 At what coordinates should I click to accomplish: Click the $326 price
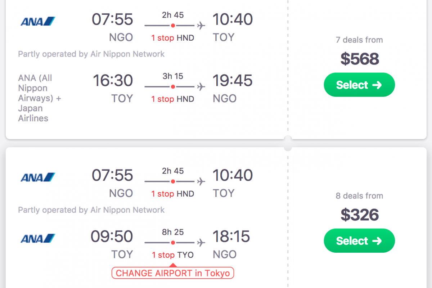tap(360, 215)
